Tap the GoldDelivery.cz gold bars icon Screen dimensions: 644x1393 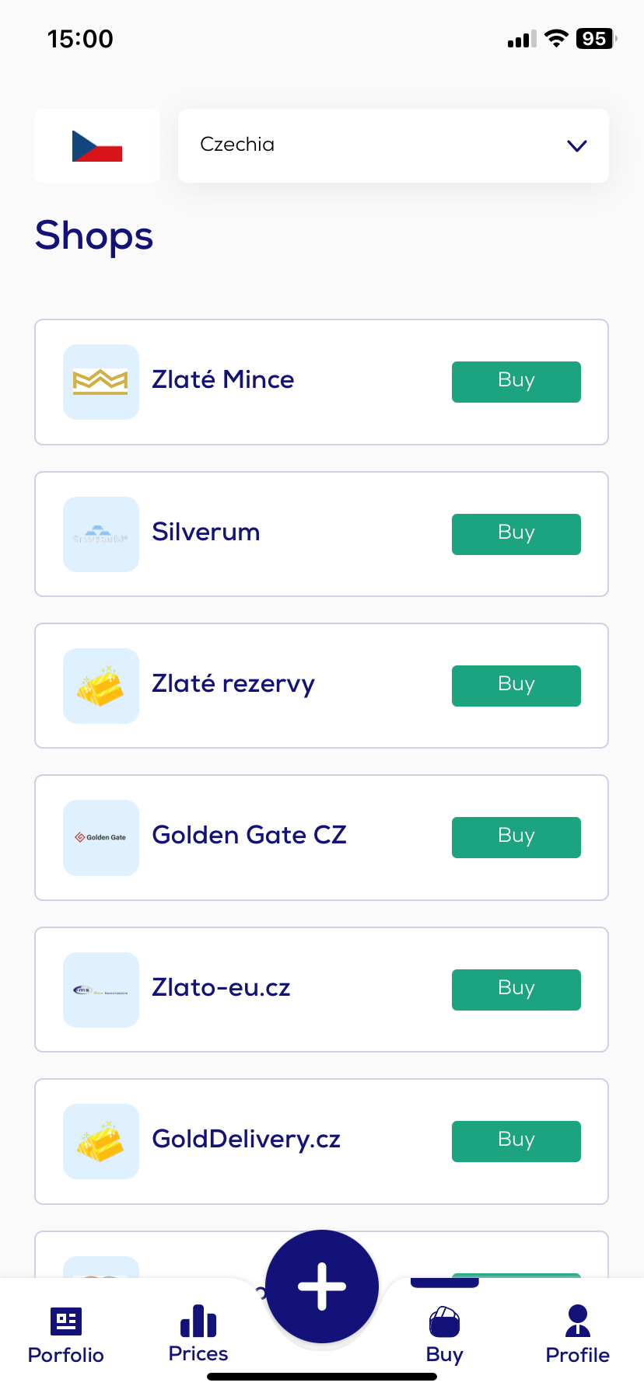pyautogui.click(x=100, y=1141)
